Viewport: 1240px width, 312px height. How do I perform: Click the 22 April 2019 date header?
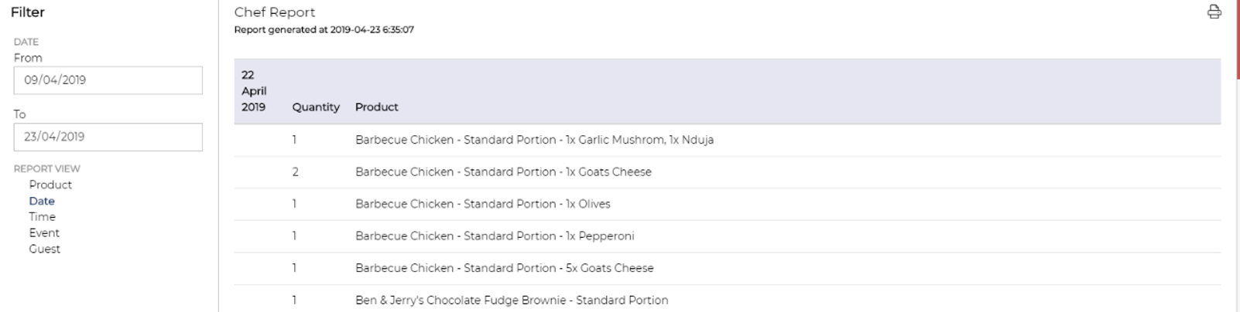tap(254, 91)
